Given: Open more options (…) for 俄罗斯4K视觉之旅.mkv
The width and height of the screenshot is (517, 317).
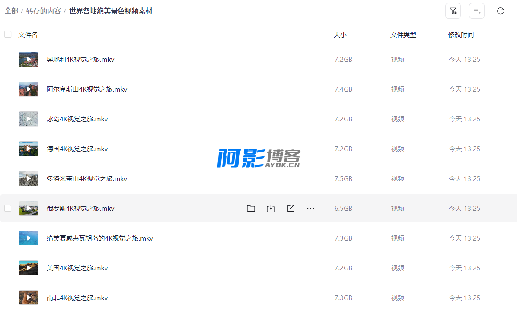Looking at the screenshot, I should coord(310,209).
